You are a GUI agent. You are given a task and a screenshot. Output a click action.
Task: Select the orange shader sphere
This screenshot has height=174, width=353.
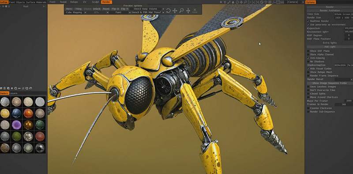[28, 113]
